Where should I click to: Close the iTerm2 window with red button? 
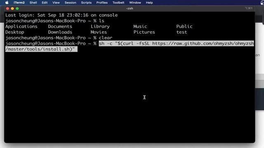tap(7, 8)
